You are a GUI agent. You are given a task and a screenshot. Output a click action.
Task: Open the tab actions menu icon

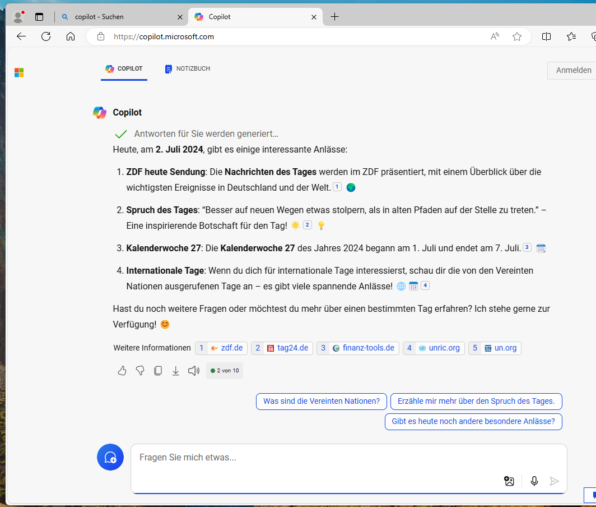coord(39,17)
